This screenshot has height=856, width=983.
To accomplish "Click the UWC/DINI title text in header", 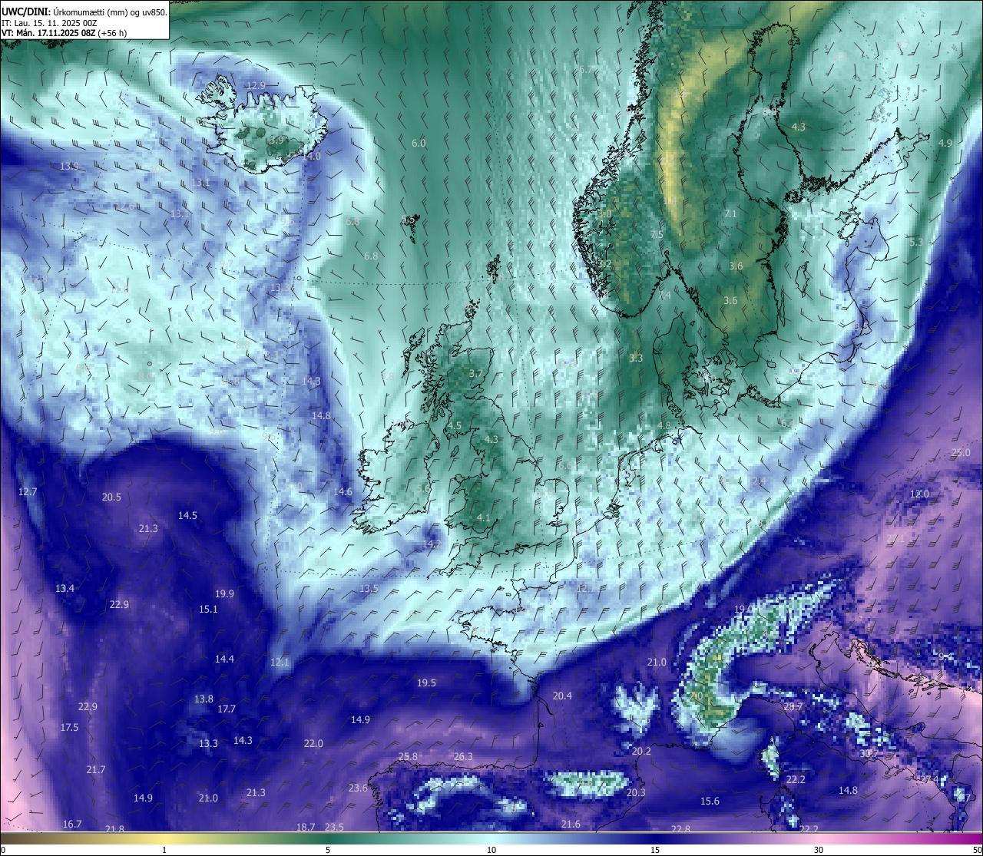I will [26, 12].
